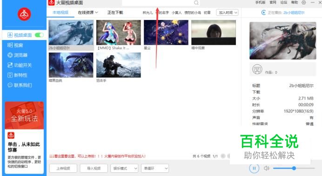
Task: Select the 暗中观察 video thumbnail
Action: coord(214,33)
